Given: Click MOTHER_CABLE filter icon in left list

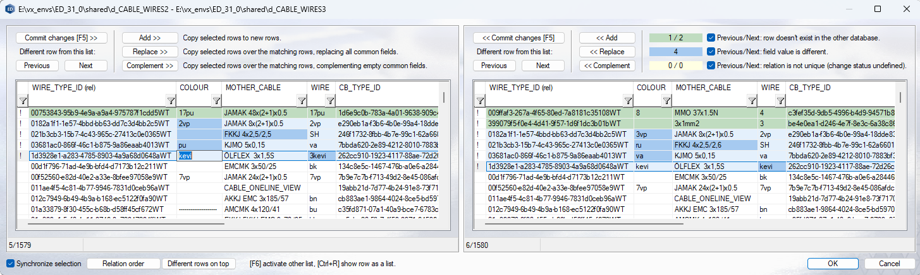Looking at the screenshot, I should (x=302, y=100).
